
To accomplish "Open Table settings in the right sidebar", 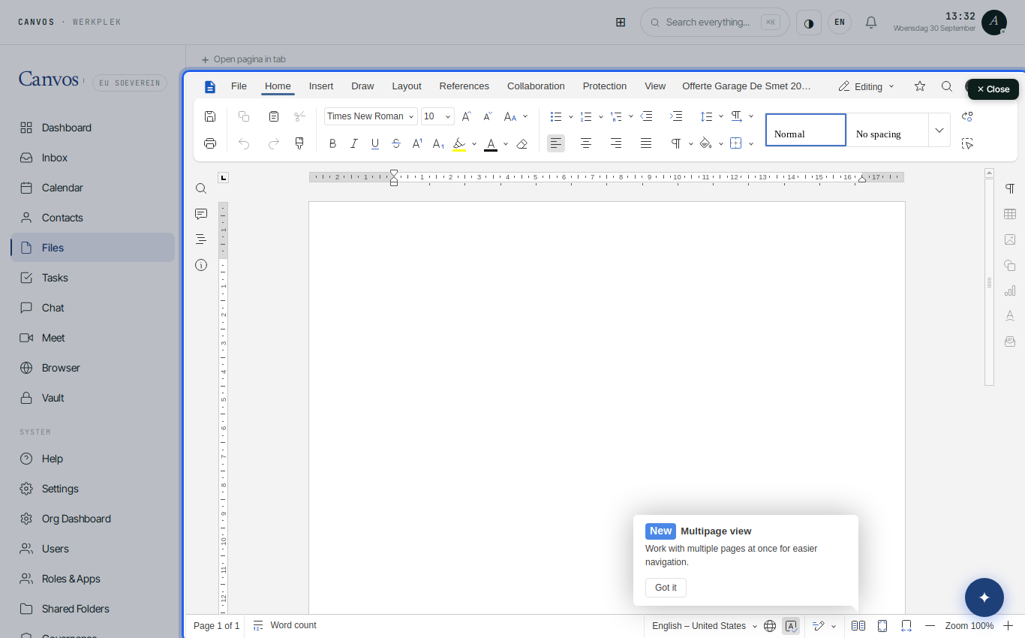I will [x=1010, y=214].
